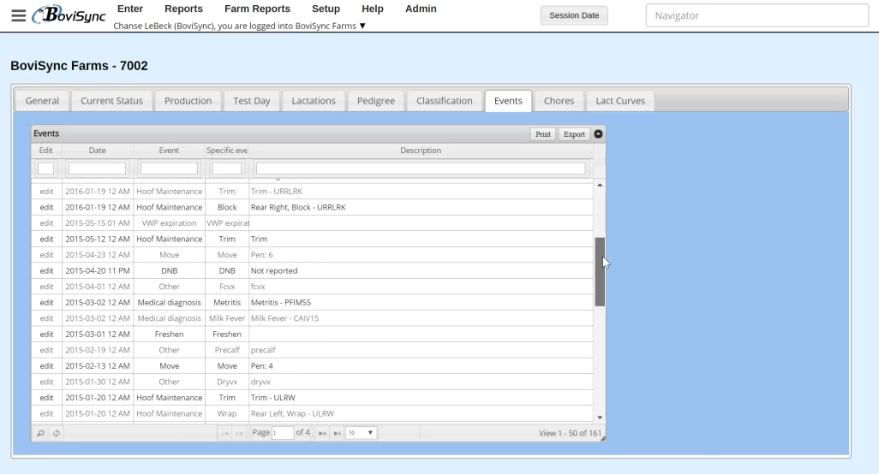Edit the DNB event row
This screenshot has width=879, height=474.
tap(46, 270)
